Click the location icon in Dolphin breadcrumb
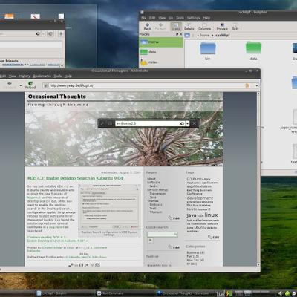 [x=187, y=36]
